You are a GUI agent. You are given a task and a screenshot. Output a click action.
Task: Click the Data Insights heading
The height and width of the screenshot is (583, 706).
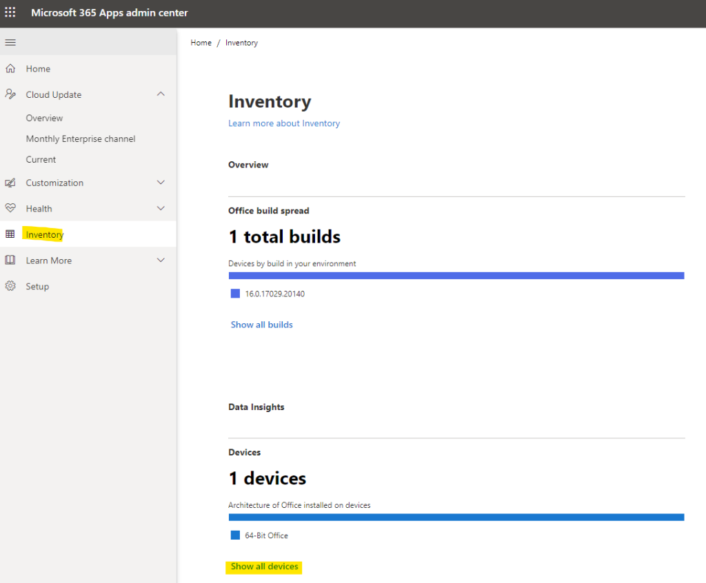[256, 407]
